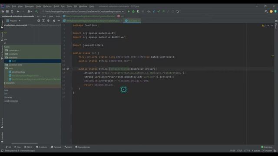Open the File menu

click(x=8, y=6)
